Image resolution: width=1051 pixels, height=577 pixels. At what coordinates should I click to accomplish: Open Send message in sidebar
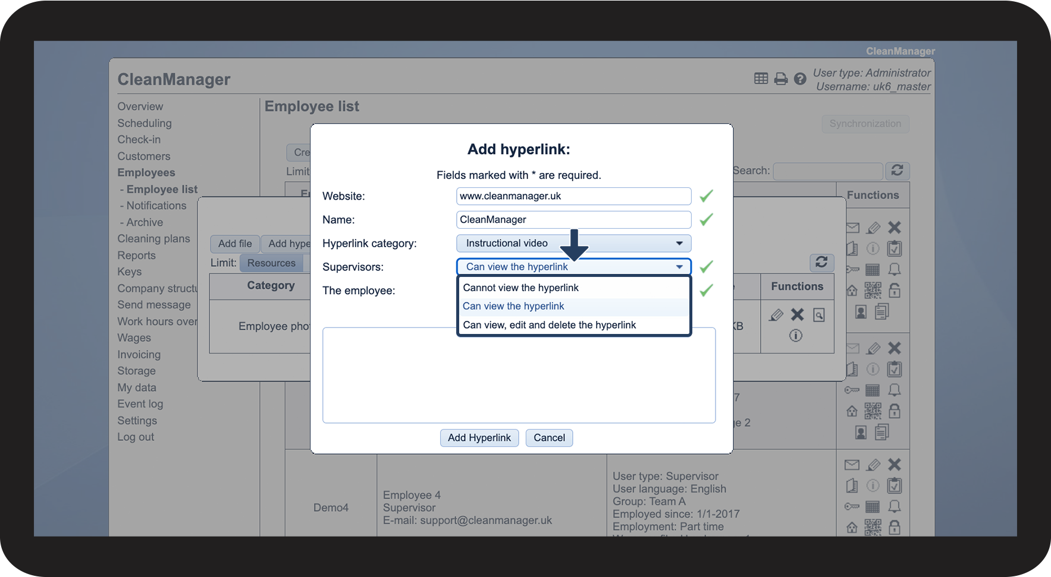(x=154, y=305)
